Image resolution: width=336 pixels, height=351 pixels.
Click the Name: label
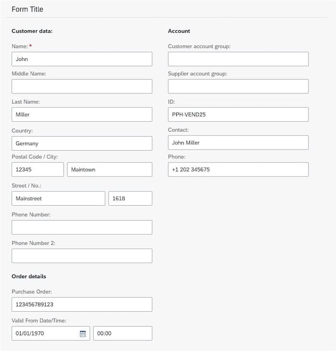pyautogui.click(x=20, y=47)
